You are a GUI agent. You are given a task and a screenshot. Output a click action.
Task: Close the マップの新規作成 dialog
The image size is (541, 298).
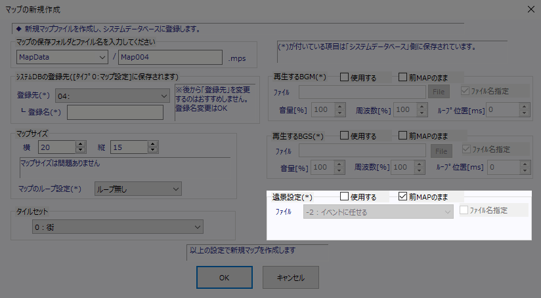pyautogui.click(x=531, y=9)
